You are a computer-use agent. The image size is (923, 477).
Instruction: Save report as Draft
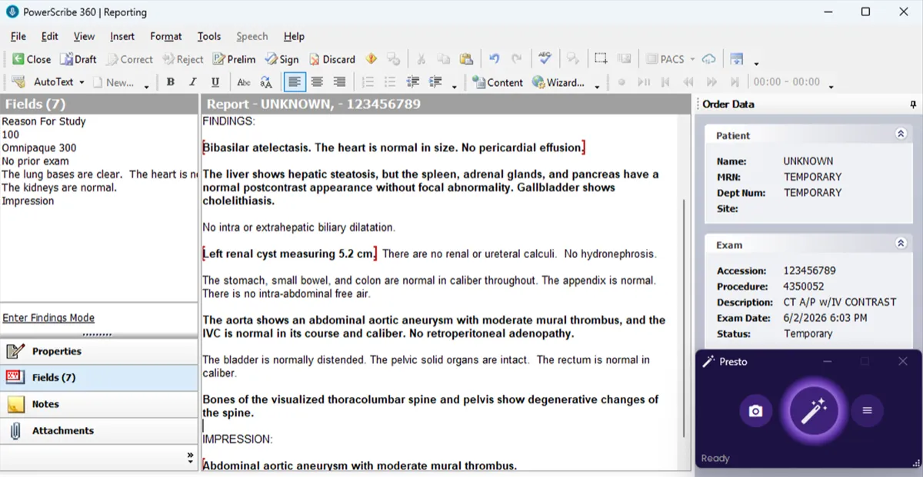(x=78, y=59)
